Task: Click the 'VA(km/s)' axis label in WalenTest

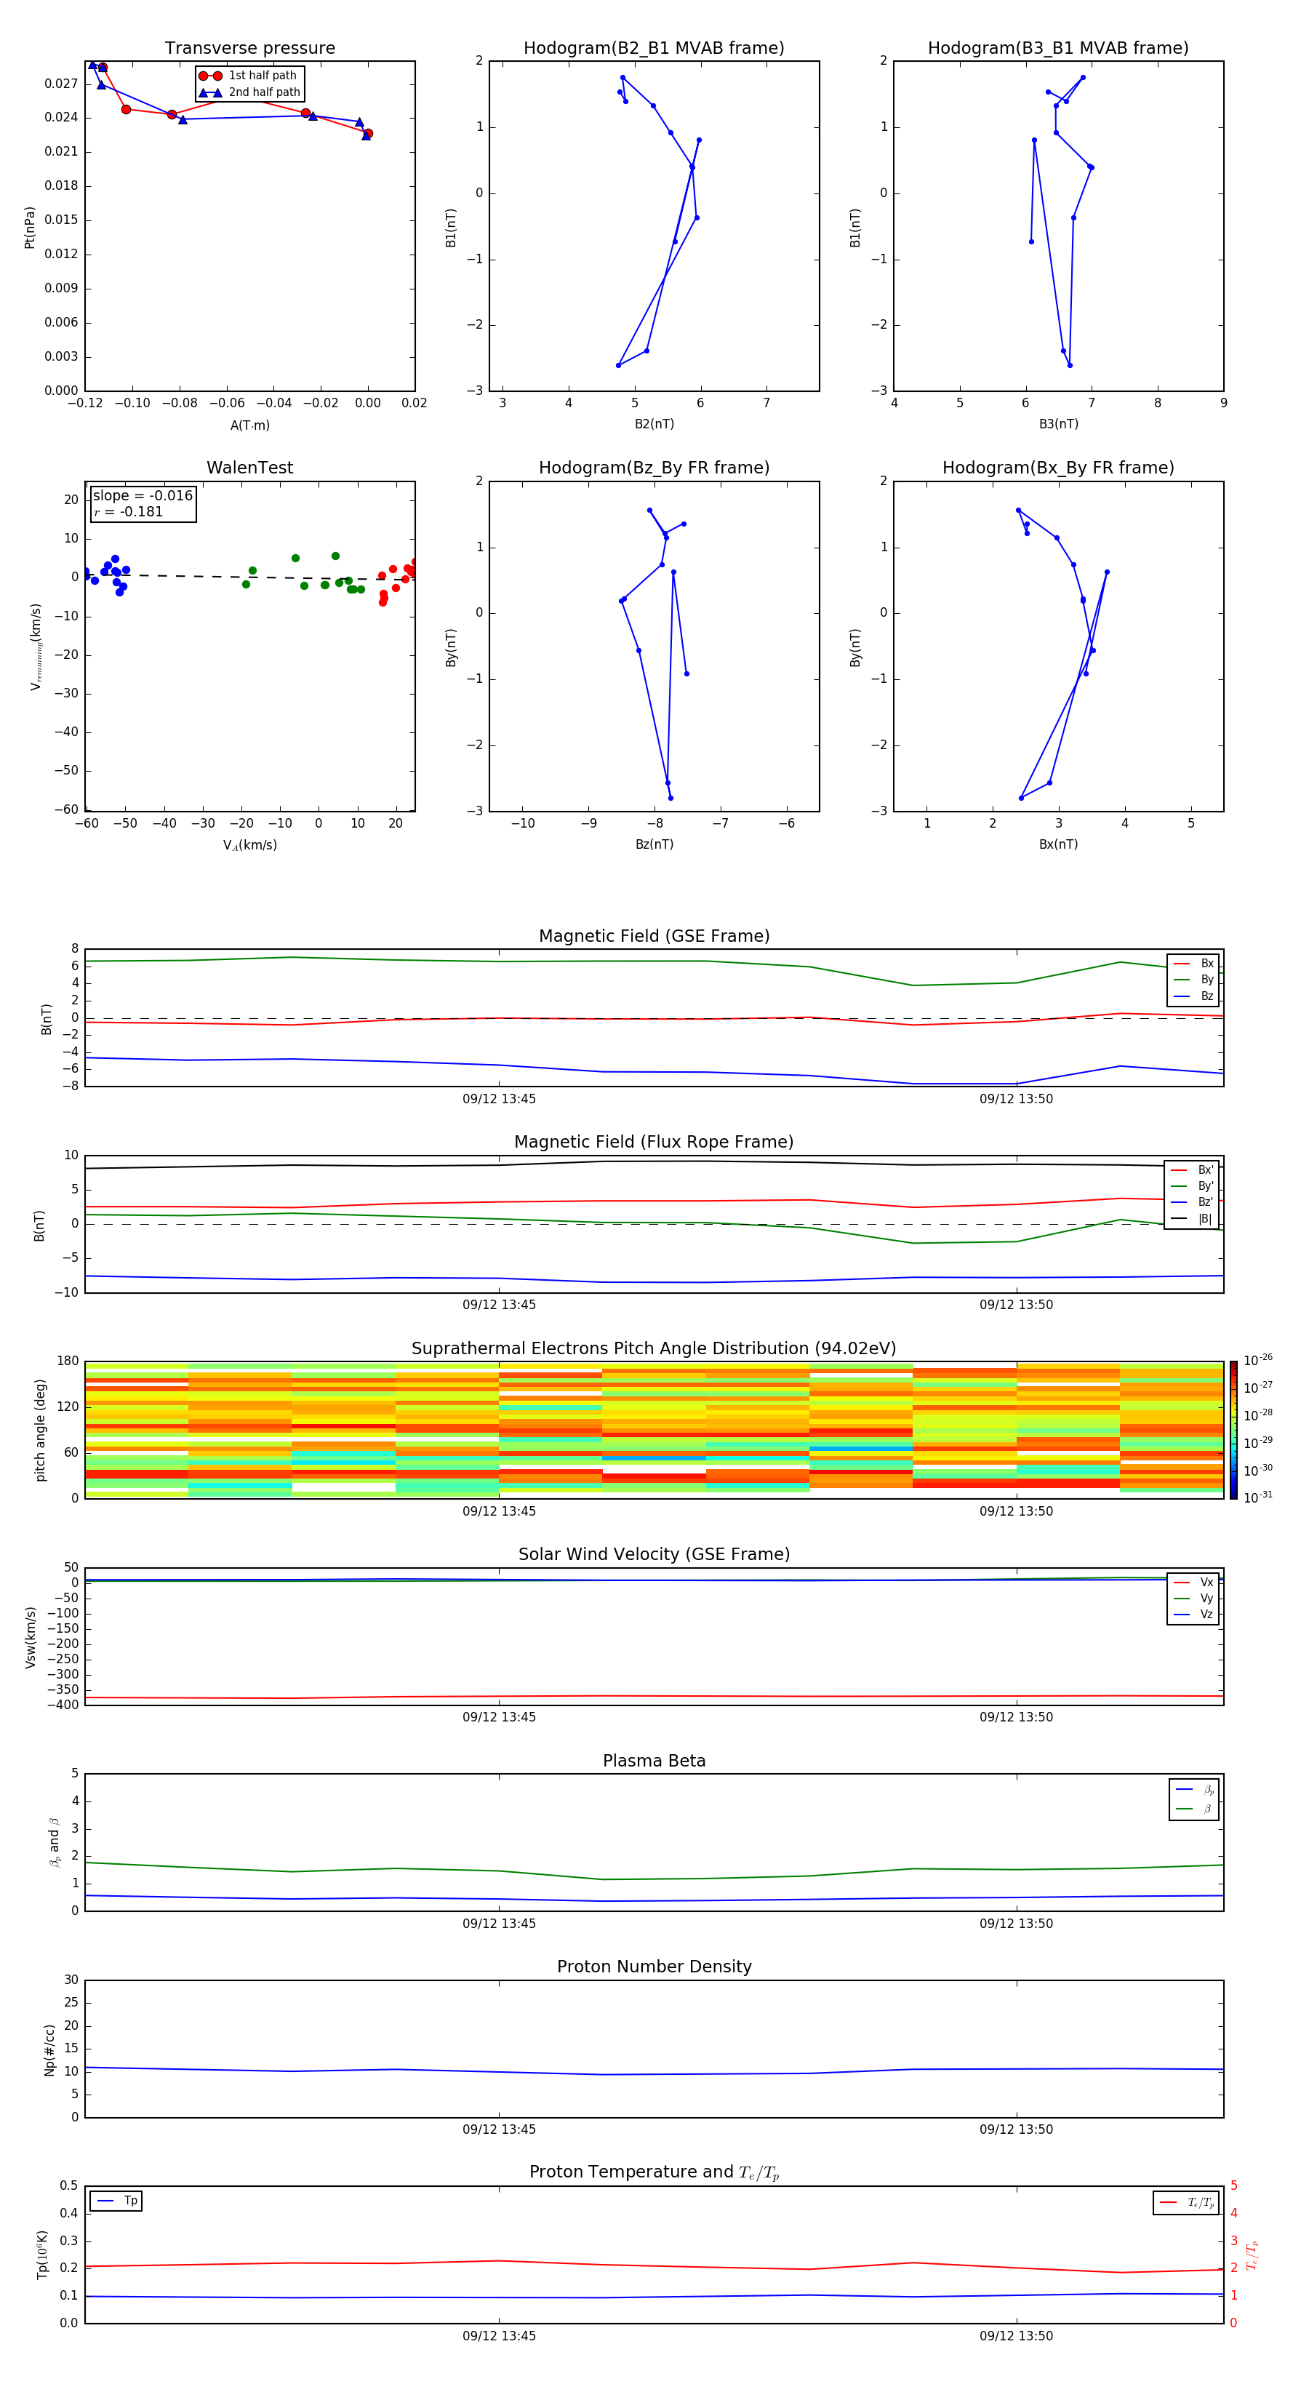Action: (x=249, y=845)
